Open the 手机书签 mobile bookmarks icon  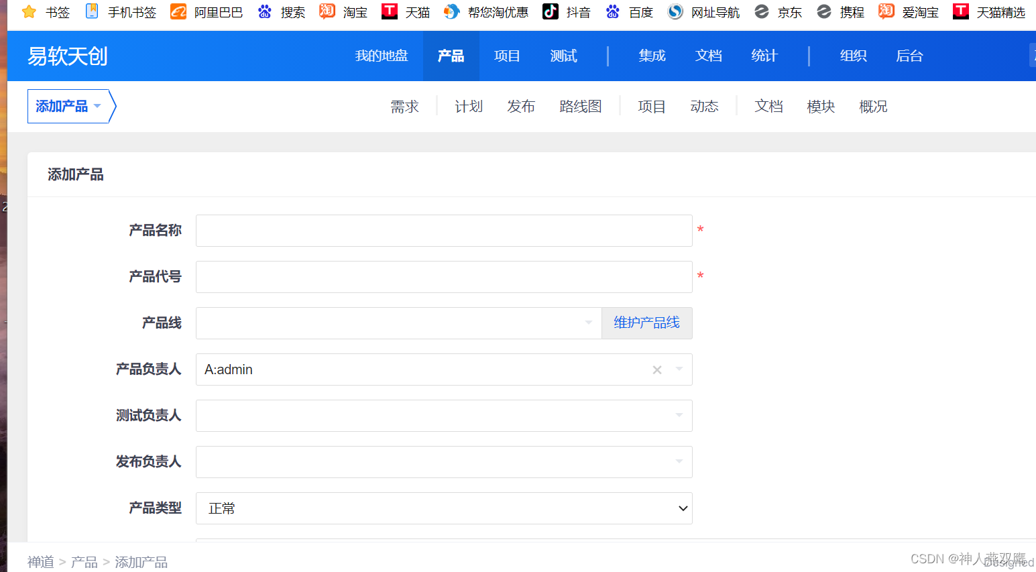click(92, 12)
